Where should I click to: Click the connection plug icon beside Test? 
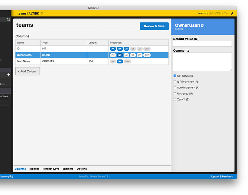(x=232, y=13)
